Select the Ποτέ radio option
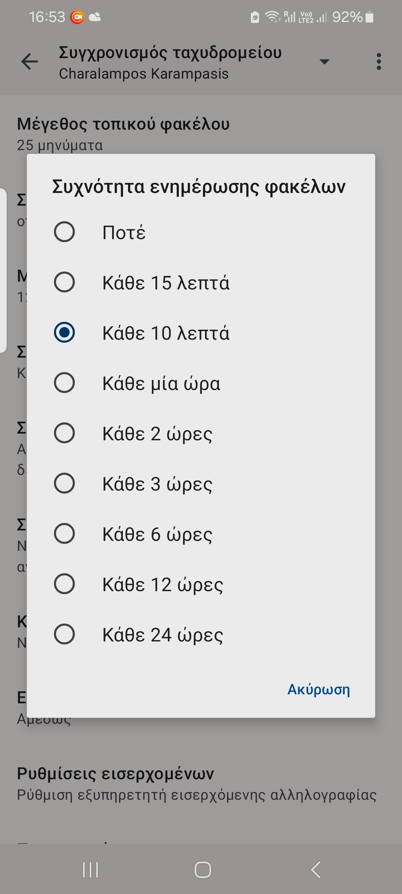 (x=201, y=232)
